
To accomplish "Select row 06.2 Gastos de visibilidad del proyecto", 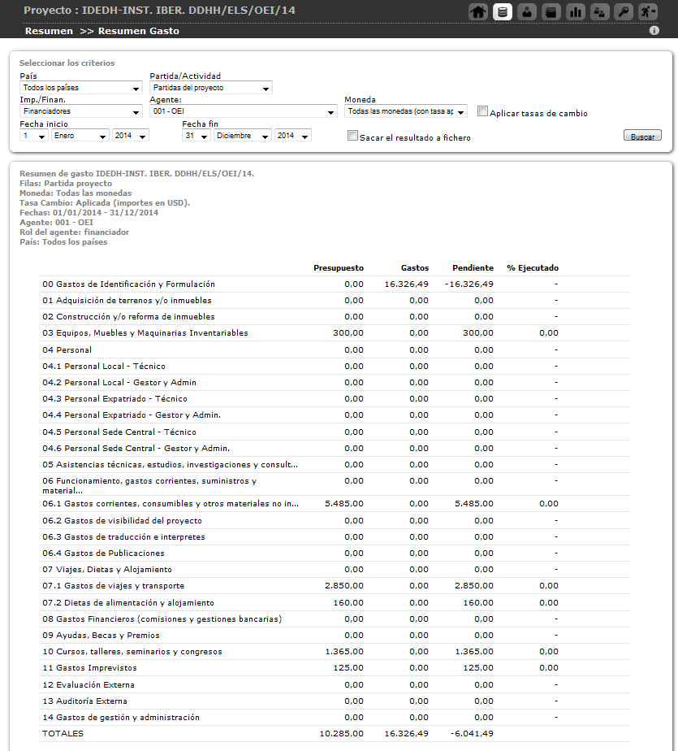I will click(335, 521).
